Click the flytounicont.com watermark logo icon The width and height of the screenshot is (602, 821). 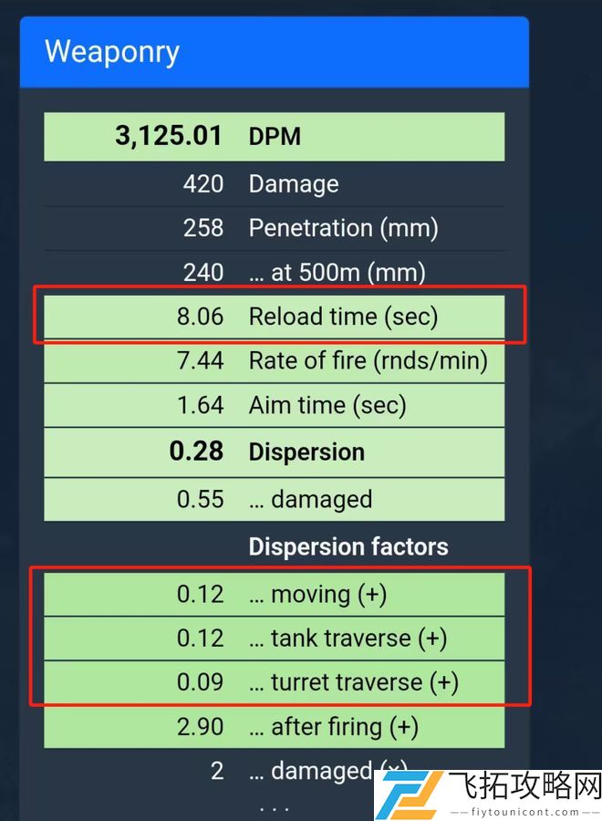(412, 795)
